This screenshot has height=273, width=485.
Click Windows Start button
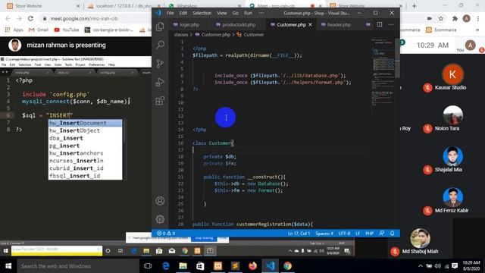[8, 266]
